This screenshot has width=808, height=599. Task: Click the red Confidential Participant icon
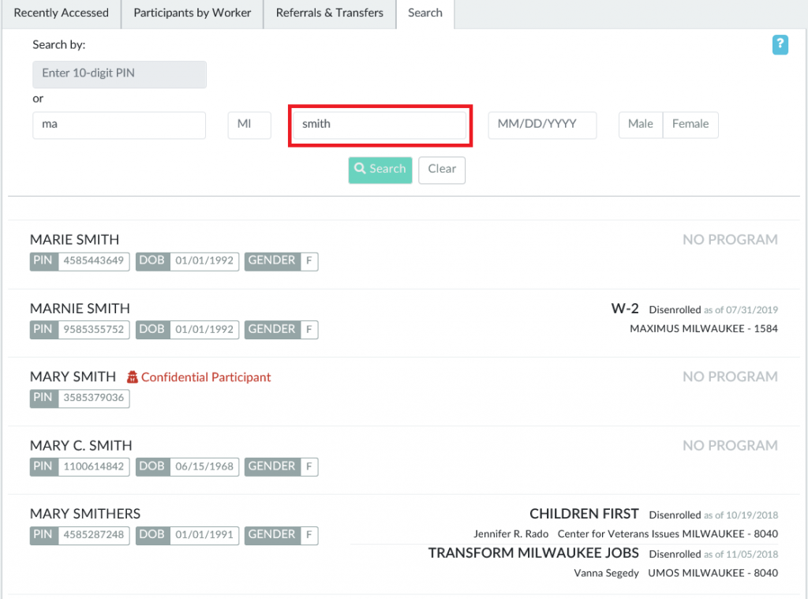[133, 377]
